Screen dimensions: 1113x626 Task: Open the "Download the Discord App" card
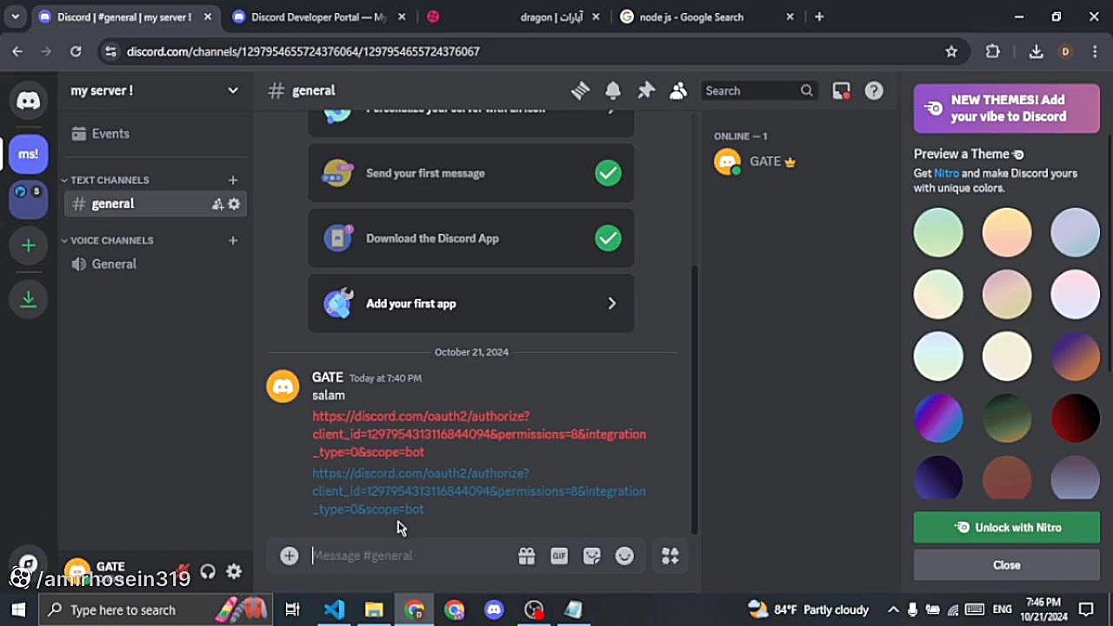(x=470, y=238)
